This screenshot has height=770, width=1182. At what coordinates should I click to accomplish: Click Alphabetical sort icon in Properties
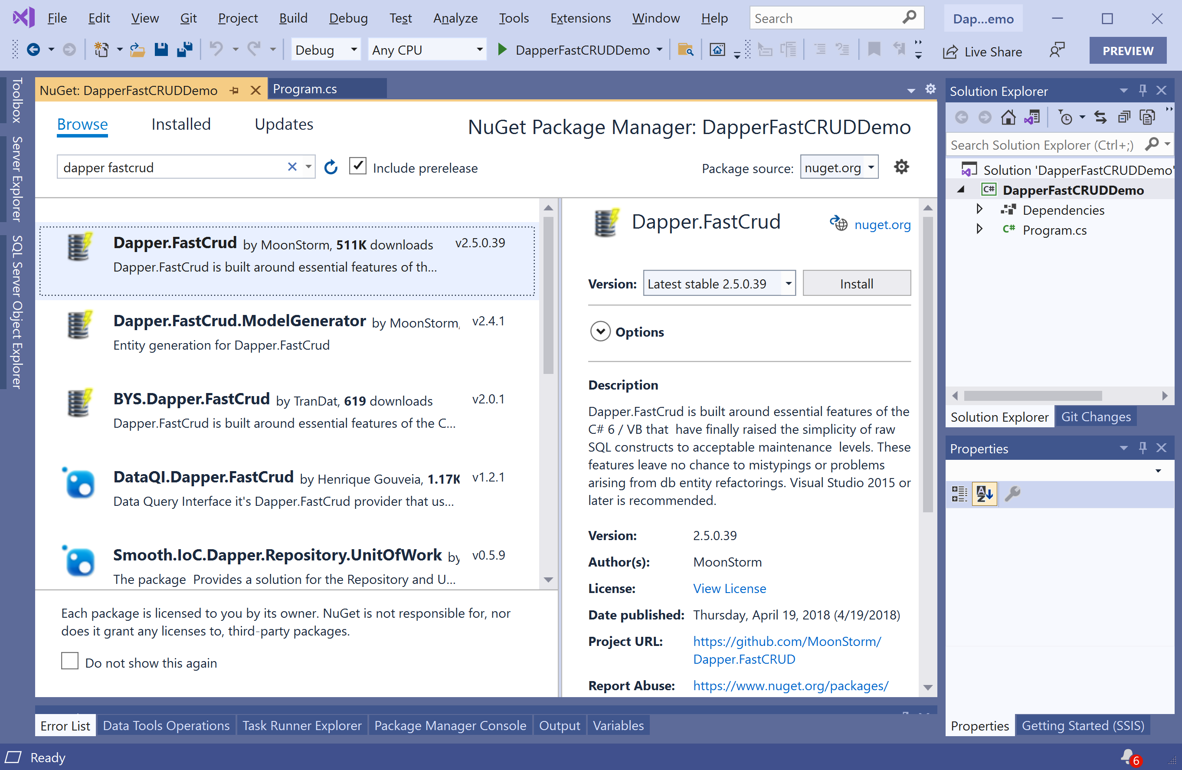pyautogui.click(x=984, y=494)
